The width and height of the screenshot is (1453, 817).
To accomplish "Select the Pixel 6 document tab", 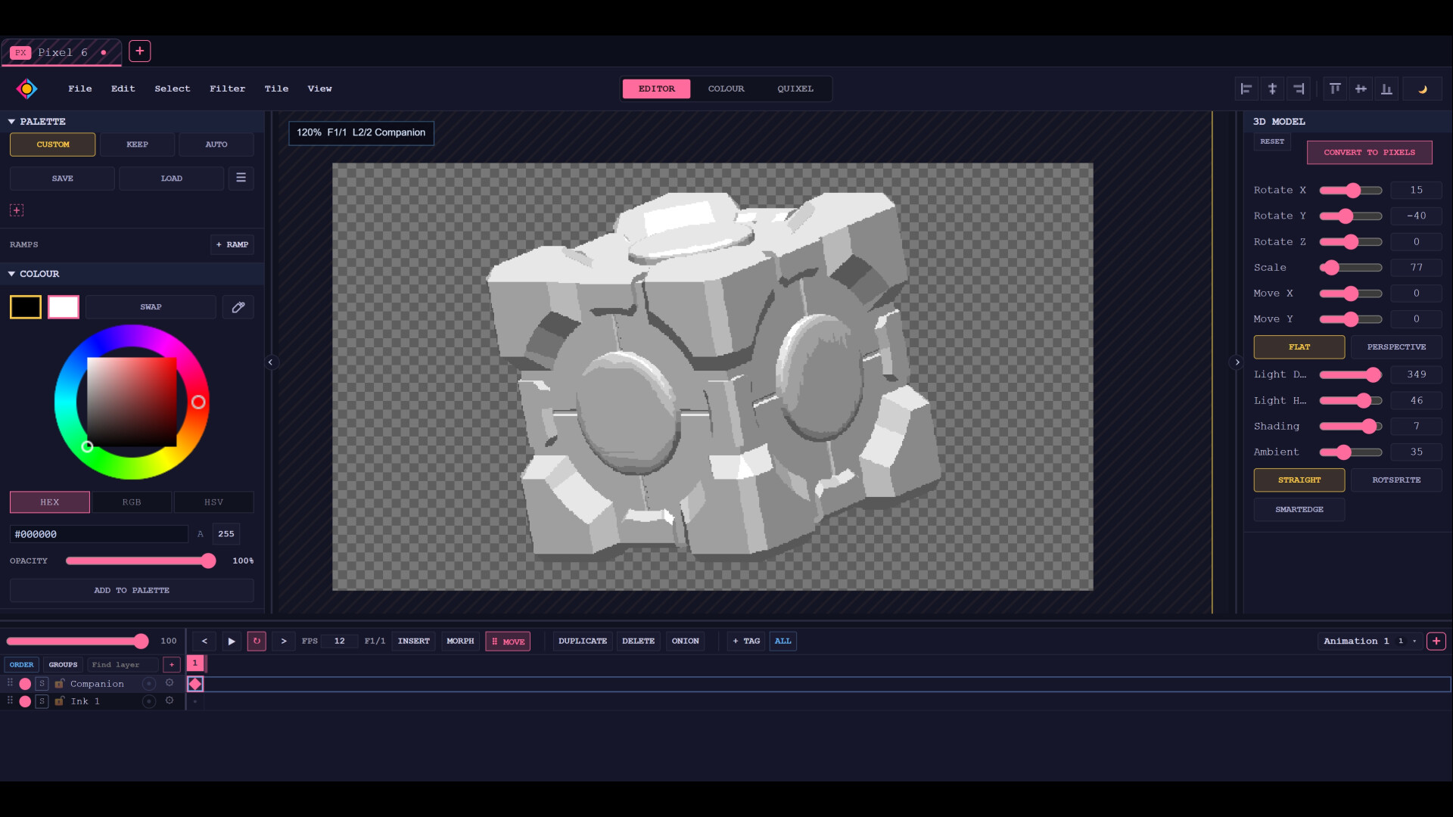I will pos(61,52).
